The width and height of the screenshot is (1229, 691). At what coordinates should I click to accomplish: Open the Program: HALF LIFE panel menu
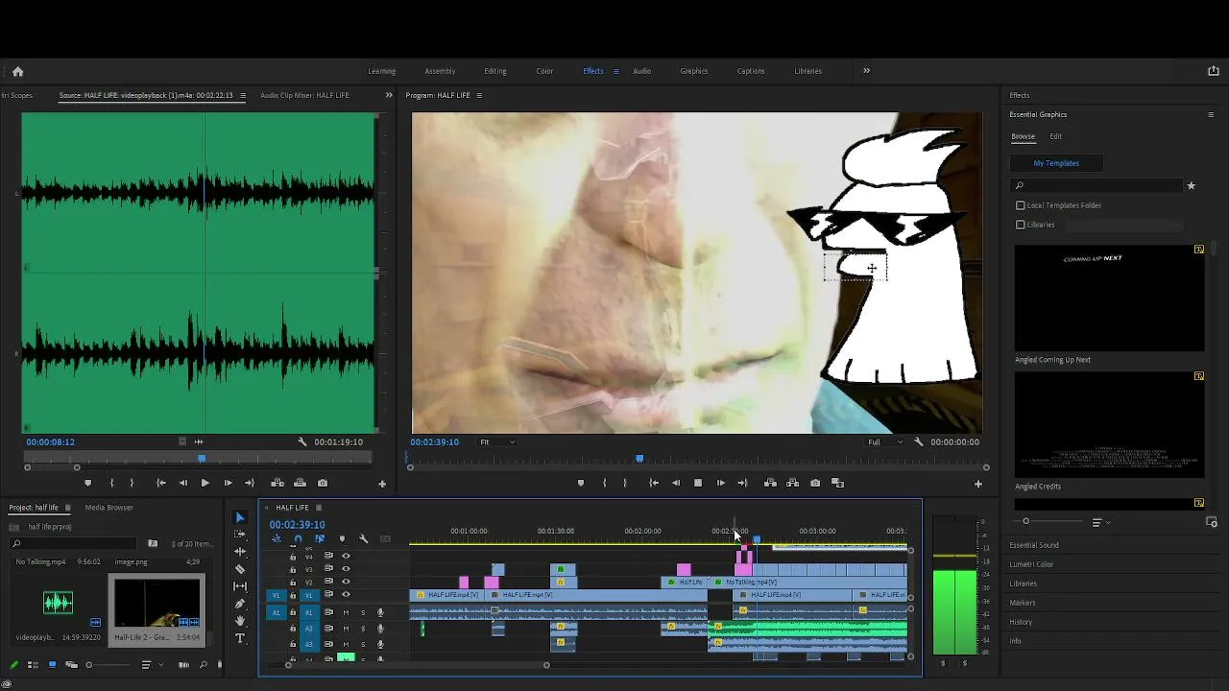(479, 95)
